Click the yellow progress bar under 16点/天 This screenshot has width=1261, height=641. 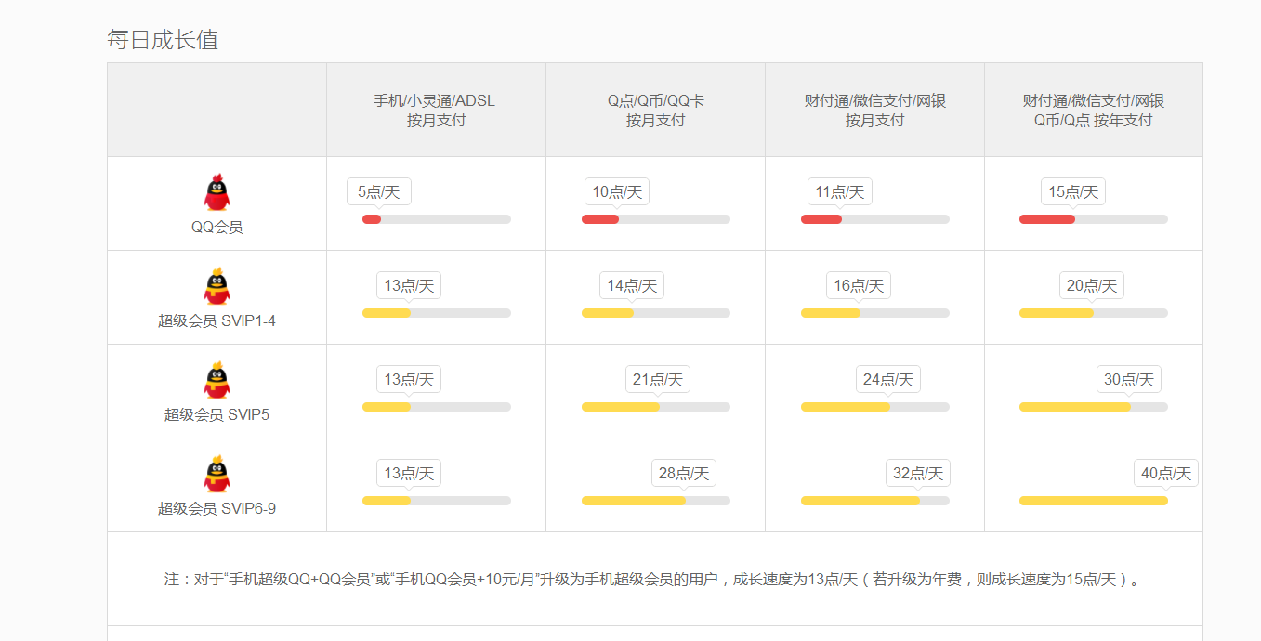click(x=831, y=313)
